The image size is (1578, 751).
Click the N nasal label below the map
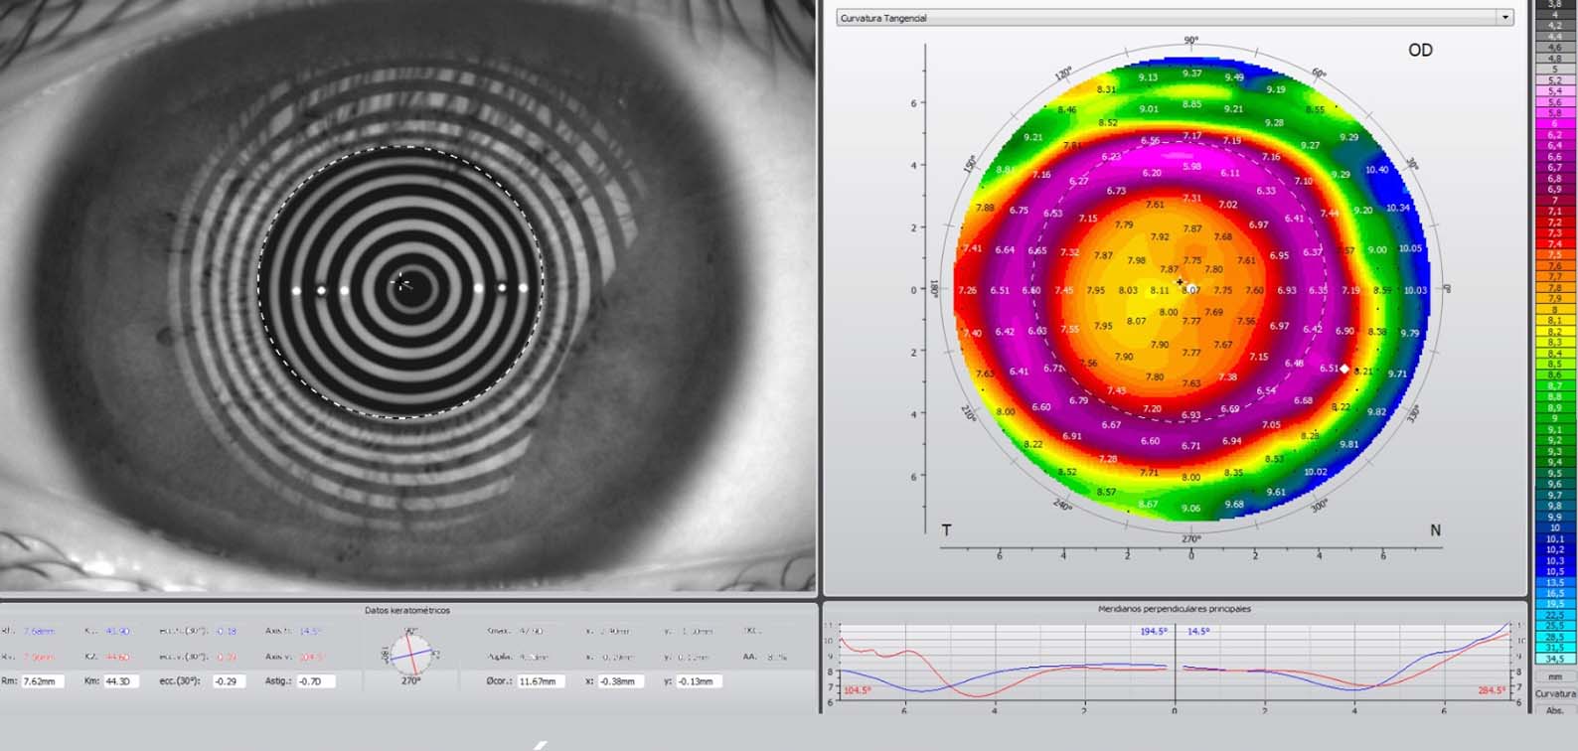pos(1435,530)
